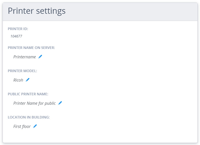
Task: Click the word 'public' in the public name value
Action: (50, 103)
